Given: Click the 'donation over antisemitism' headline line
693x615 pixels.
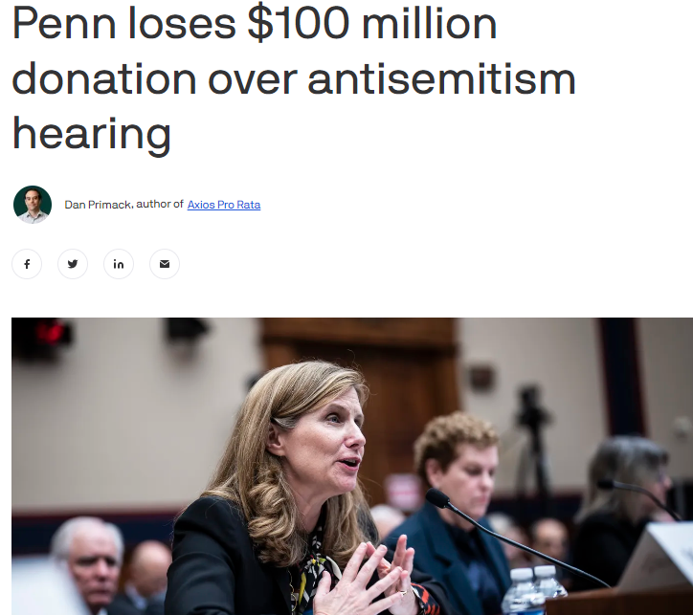Looking at the screenshot, I should [x=294, y=79].
